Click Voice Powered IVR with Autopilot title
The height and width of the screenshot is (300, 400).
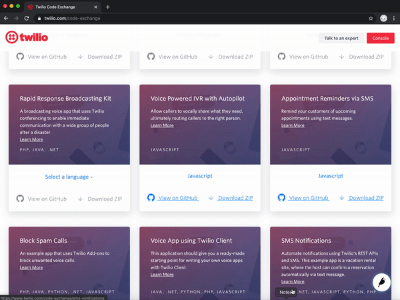(197, 99)
